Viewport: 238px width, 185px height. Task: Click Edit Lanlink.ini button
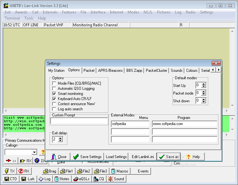[x=143, y=157]
